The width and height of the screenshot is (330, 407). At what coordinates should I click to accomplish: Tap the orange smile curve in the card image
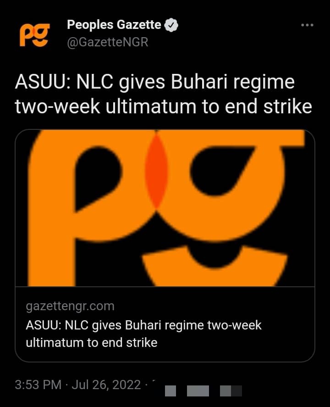tap(215, 268)
